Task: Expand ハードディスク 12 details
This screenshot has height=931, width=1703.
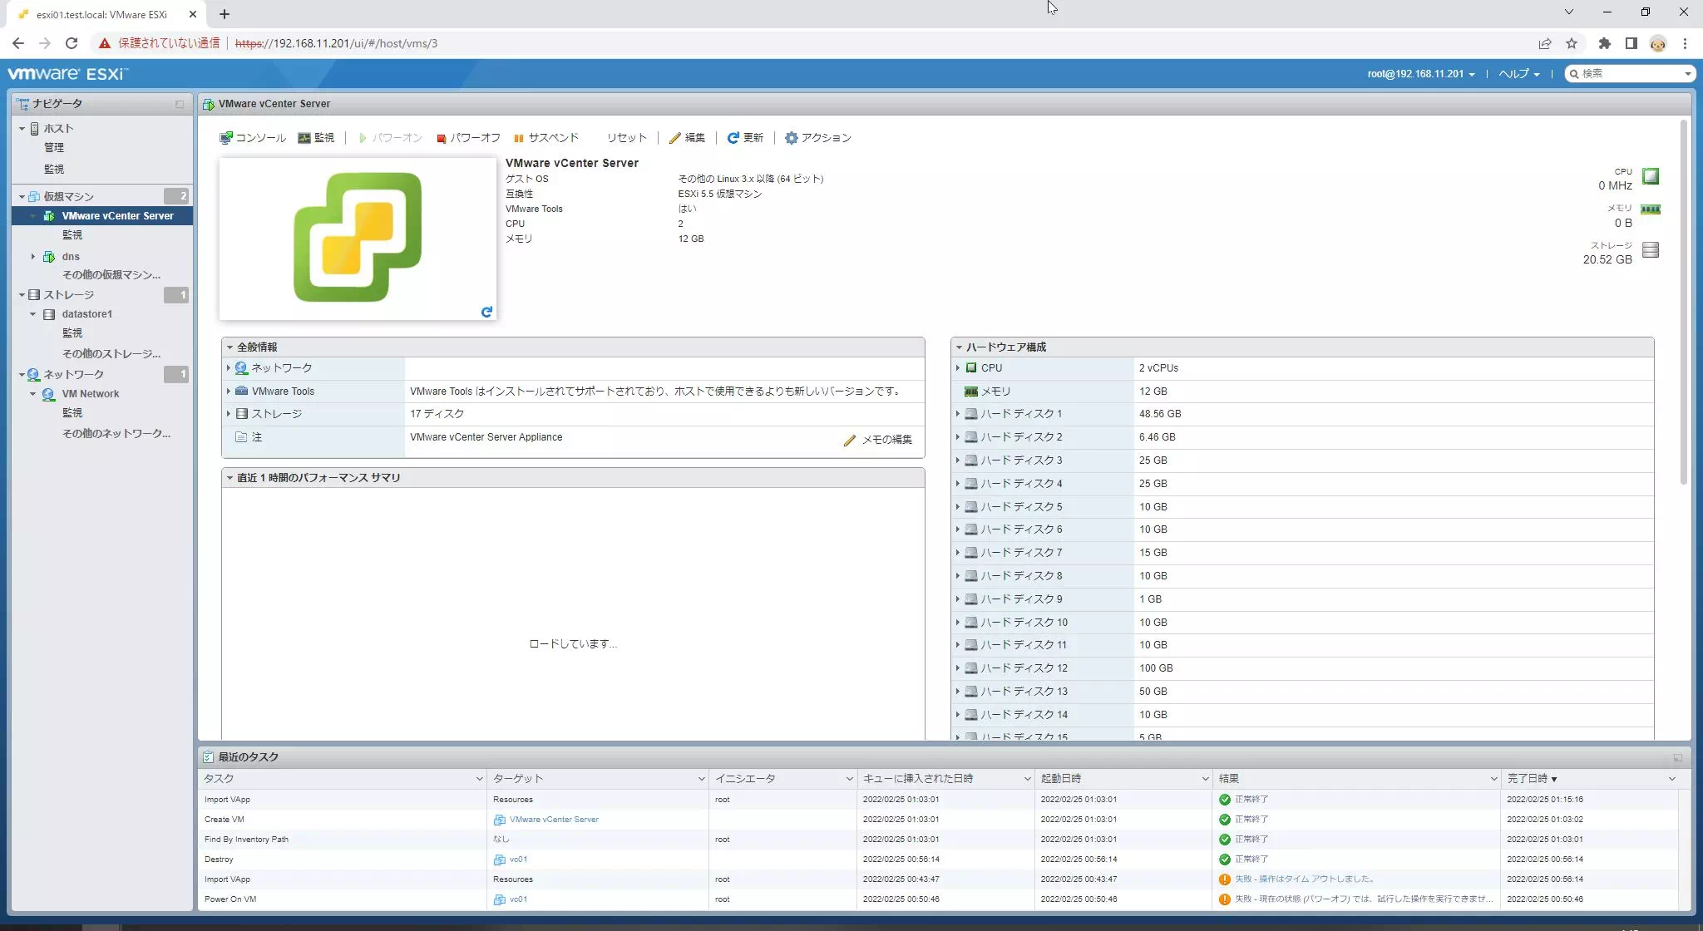Action: 958,668
